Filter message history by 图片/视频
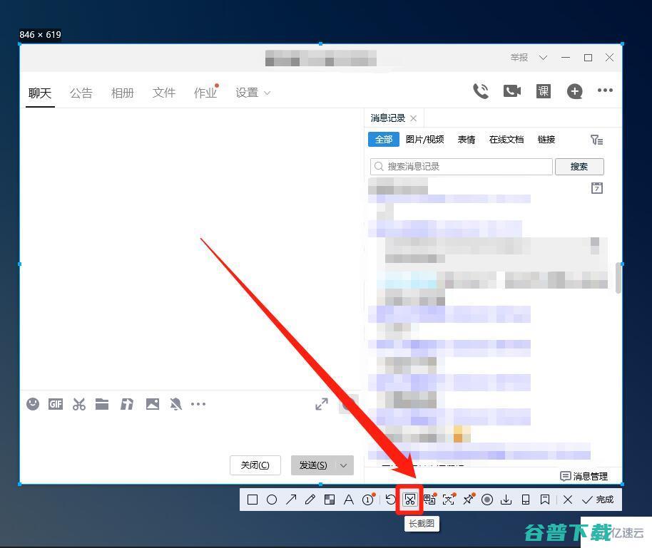 [x=424, y=139]
